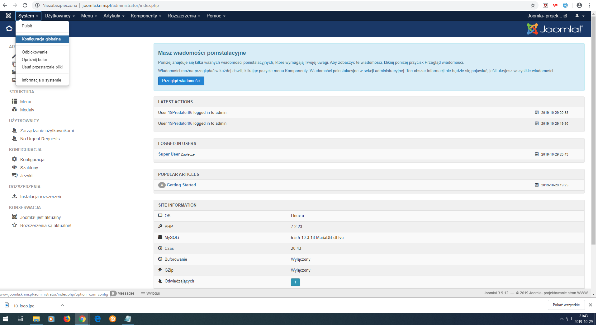This screenshot has height=336, width=598.
Task: Bookmark the page with the star icon
Action: pyautogui.click(x=533, y=5)
